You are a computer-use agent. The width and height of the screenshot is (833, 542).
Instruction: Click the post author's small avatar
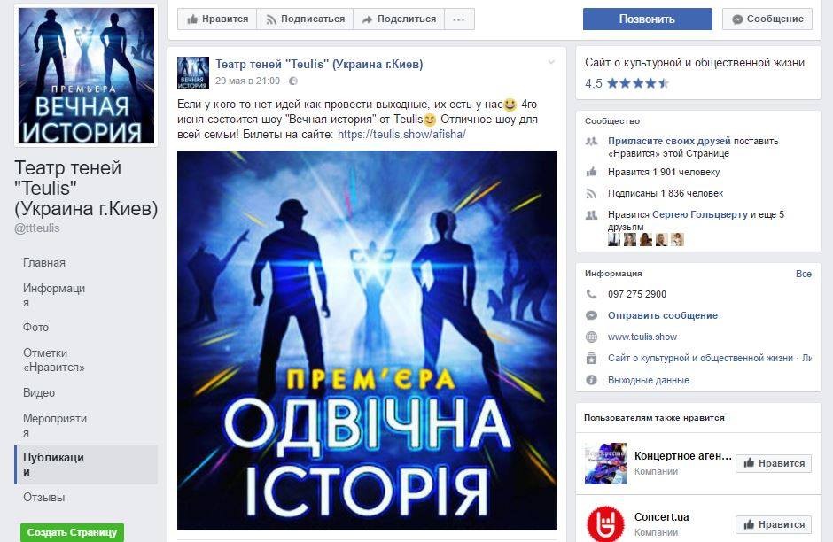pos(193,73)
